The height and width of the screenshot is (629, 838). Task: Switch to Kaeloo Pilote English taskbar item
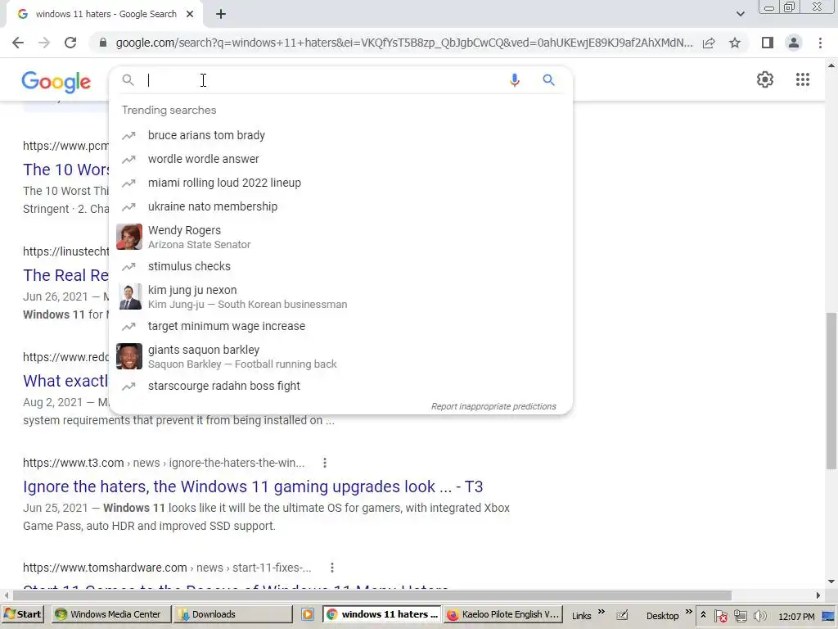[502, 614]
